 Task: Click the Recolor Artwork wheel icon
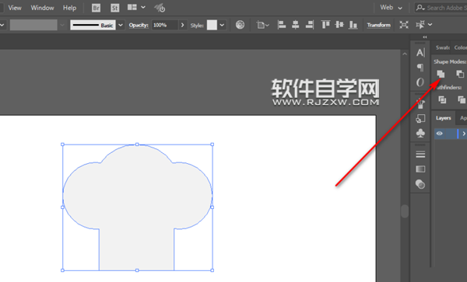click(240, 25)
